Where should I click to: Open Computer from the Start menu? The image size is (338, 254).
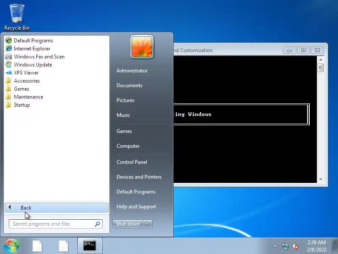click(x=128, y=146)
